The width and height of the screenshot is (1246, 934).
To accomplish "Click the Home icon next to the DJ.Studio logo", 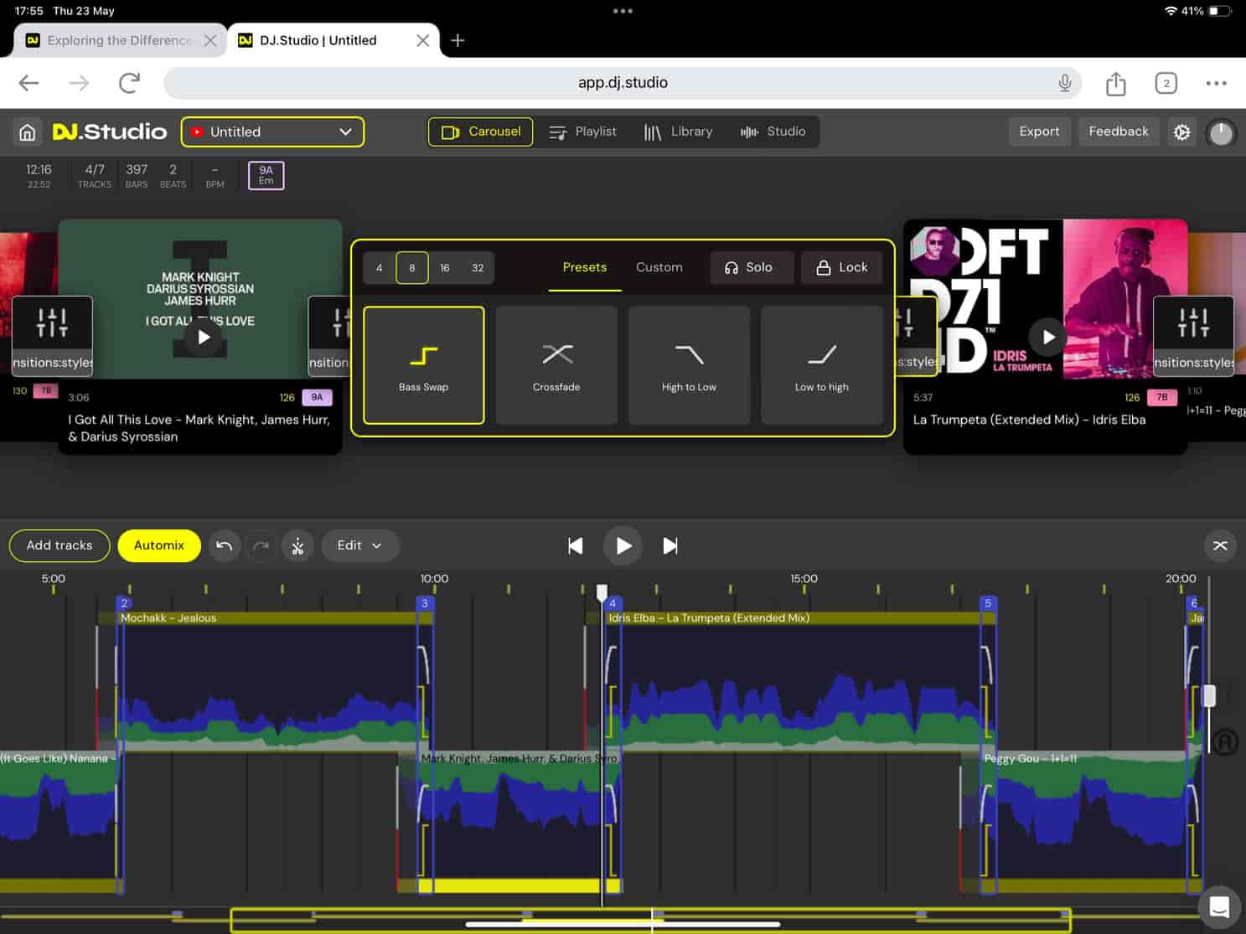I will 27,132.
